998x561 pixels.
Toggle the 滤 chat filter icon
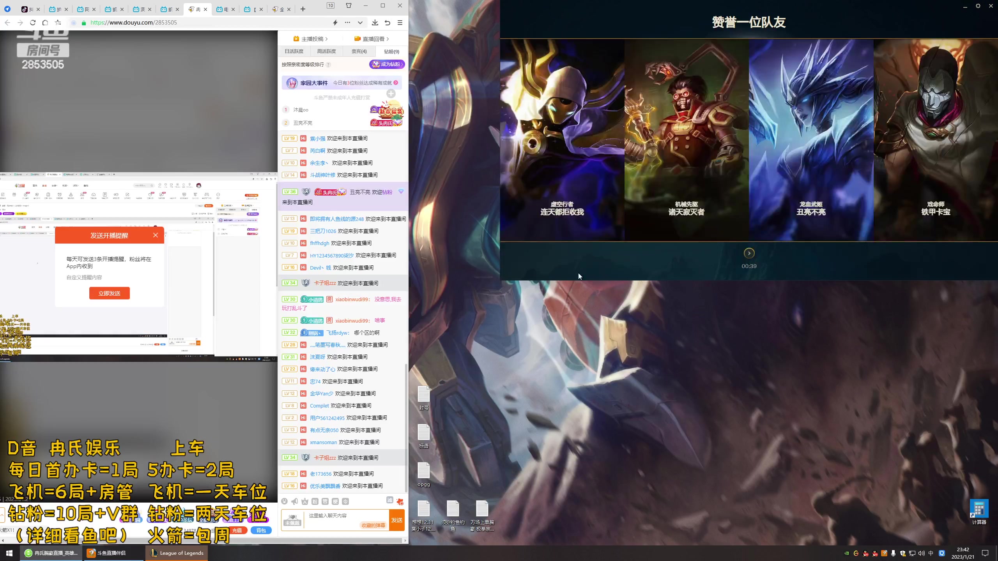tap(389, 500)
